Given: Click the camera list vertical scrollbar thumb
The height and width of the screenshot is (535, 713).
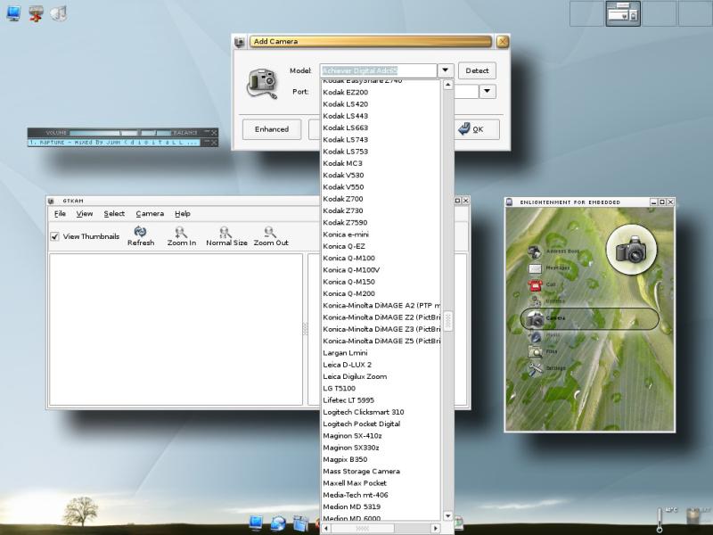Looking at the screenshot, I should (x=448, y=321).
